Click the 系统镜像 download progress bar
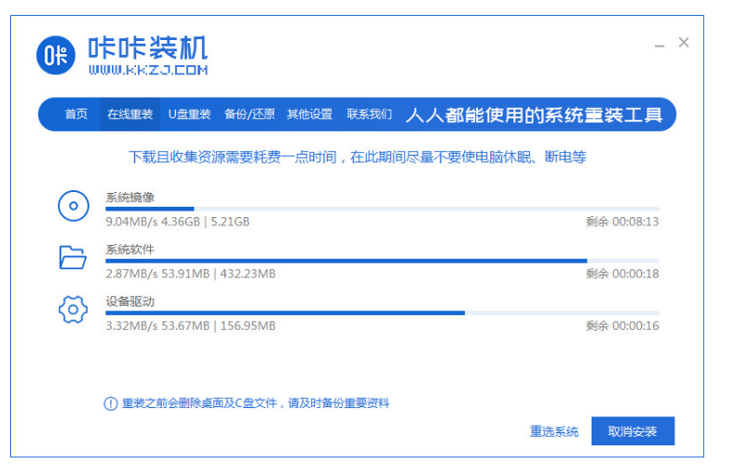Screen dimensions: 735x464 point(382,209)
